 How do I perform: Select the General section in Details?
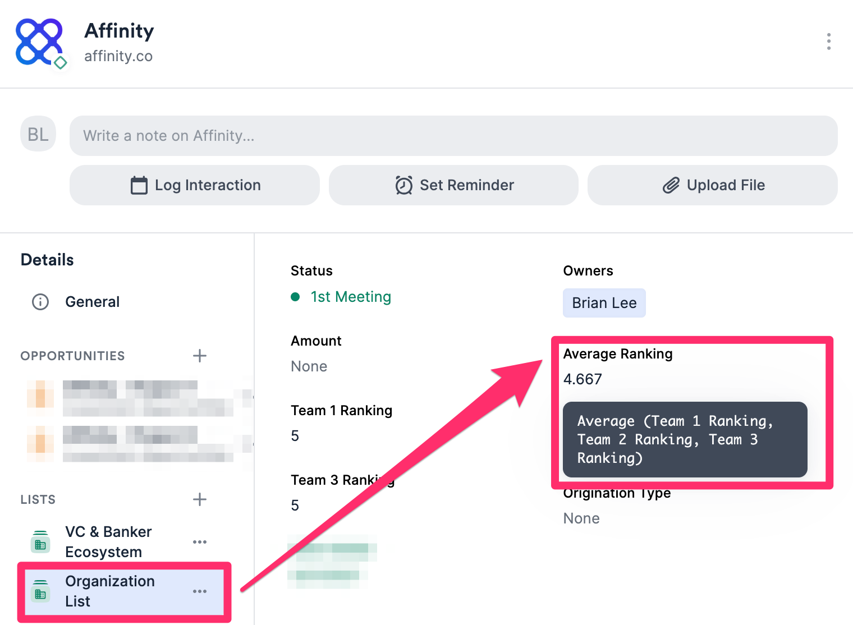[x=93, y=302]
